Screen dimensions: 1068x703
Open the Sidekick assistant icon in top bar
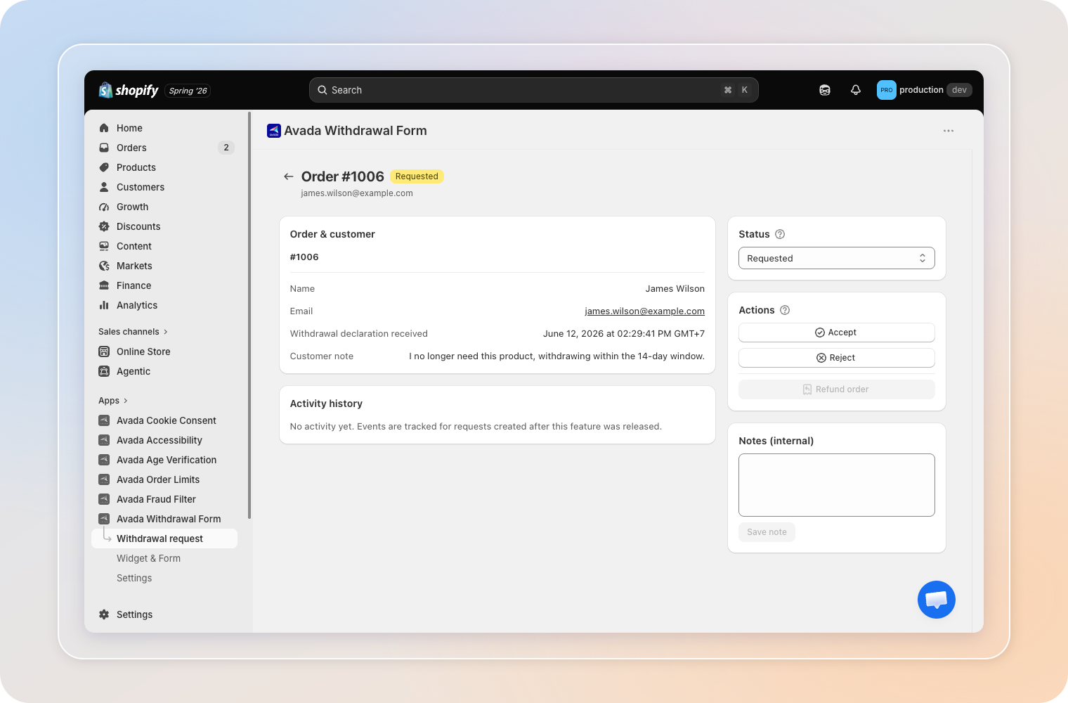pos(825,90)
